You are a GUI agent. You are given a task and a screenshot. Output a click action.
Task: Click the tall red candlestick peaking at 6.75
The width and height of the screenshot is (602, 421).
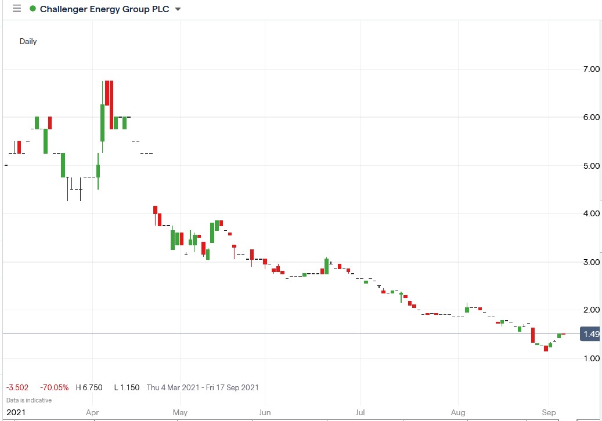click(111, 105)
